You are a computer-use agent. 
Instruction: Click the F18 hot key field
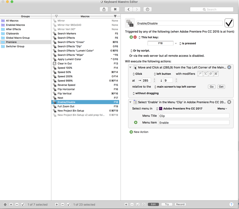click(x=160, y=43)
